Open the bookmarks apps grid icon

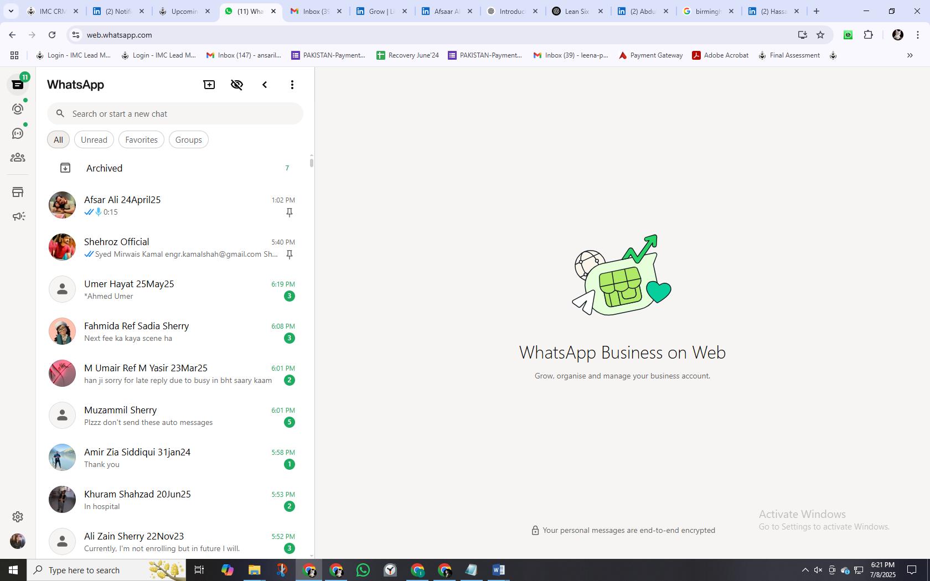click(x=14, y=55)
